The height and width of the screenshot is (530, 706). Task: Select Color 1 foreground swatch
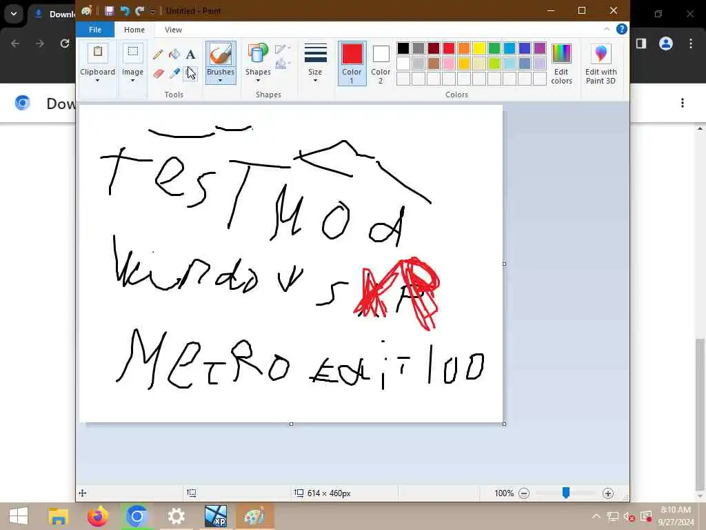pos(352,63)
